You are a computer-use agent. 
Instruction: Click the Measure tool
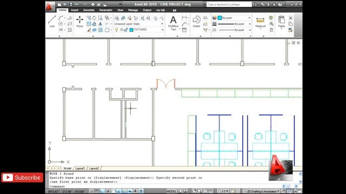click(x=261, y=22)
